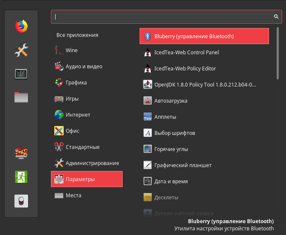This screenshot has height=235, width=286.
Task: Open the Terminal from favorites sidebar
Action: (x=21, y=74)
